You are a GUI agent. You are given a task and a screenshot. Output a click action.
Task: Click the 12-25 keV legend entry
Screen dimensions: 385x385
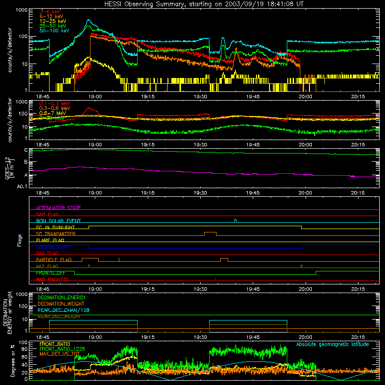53,21
